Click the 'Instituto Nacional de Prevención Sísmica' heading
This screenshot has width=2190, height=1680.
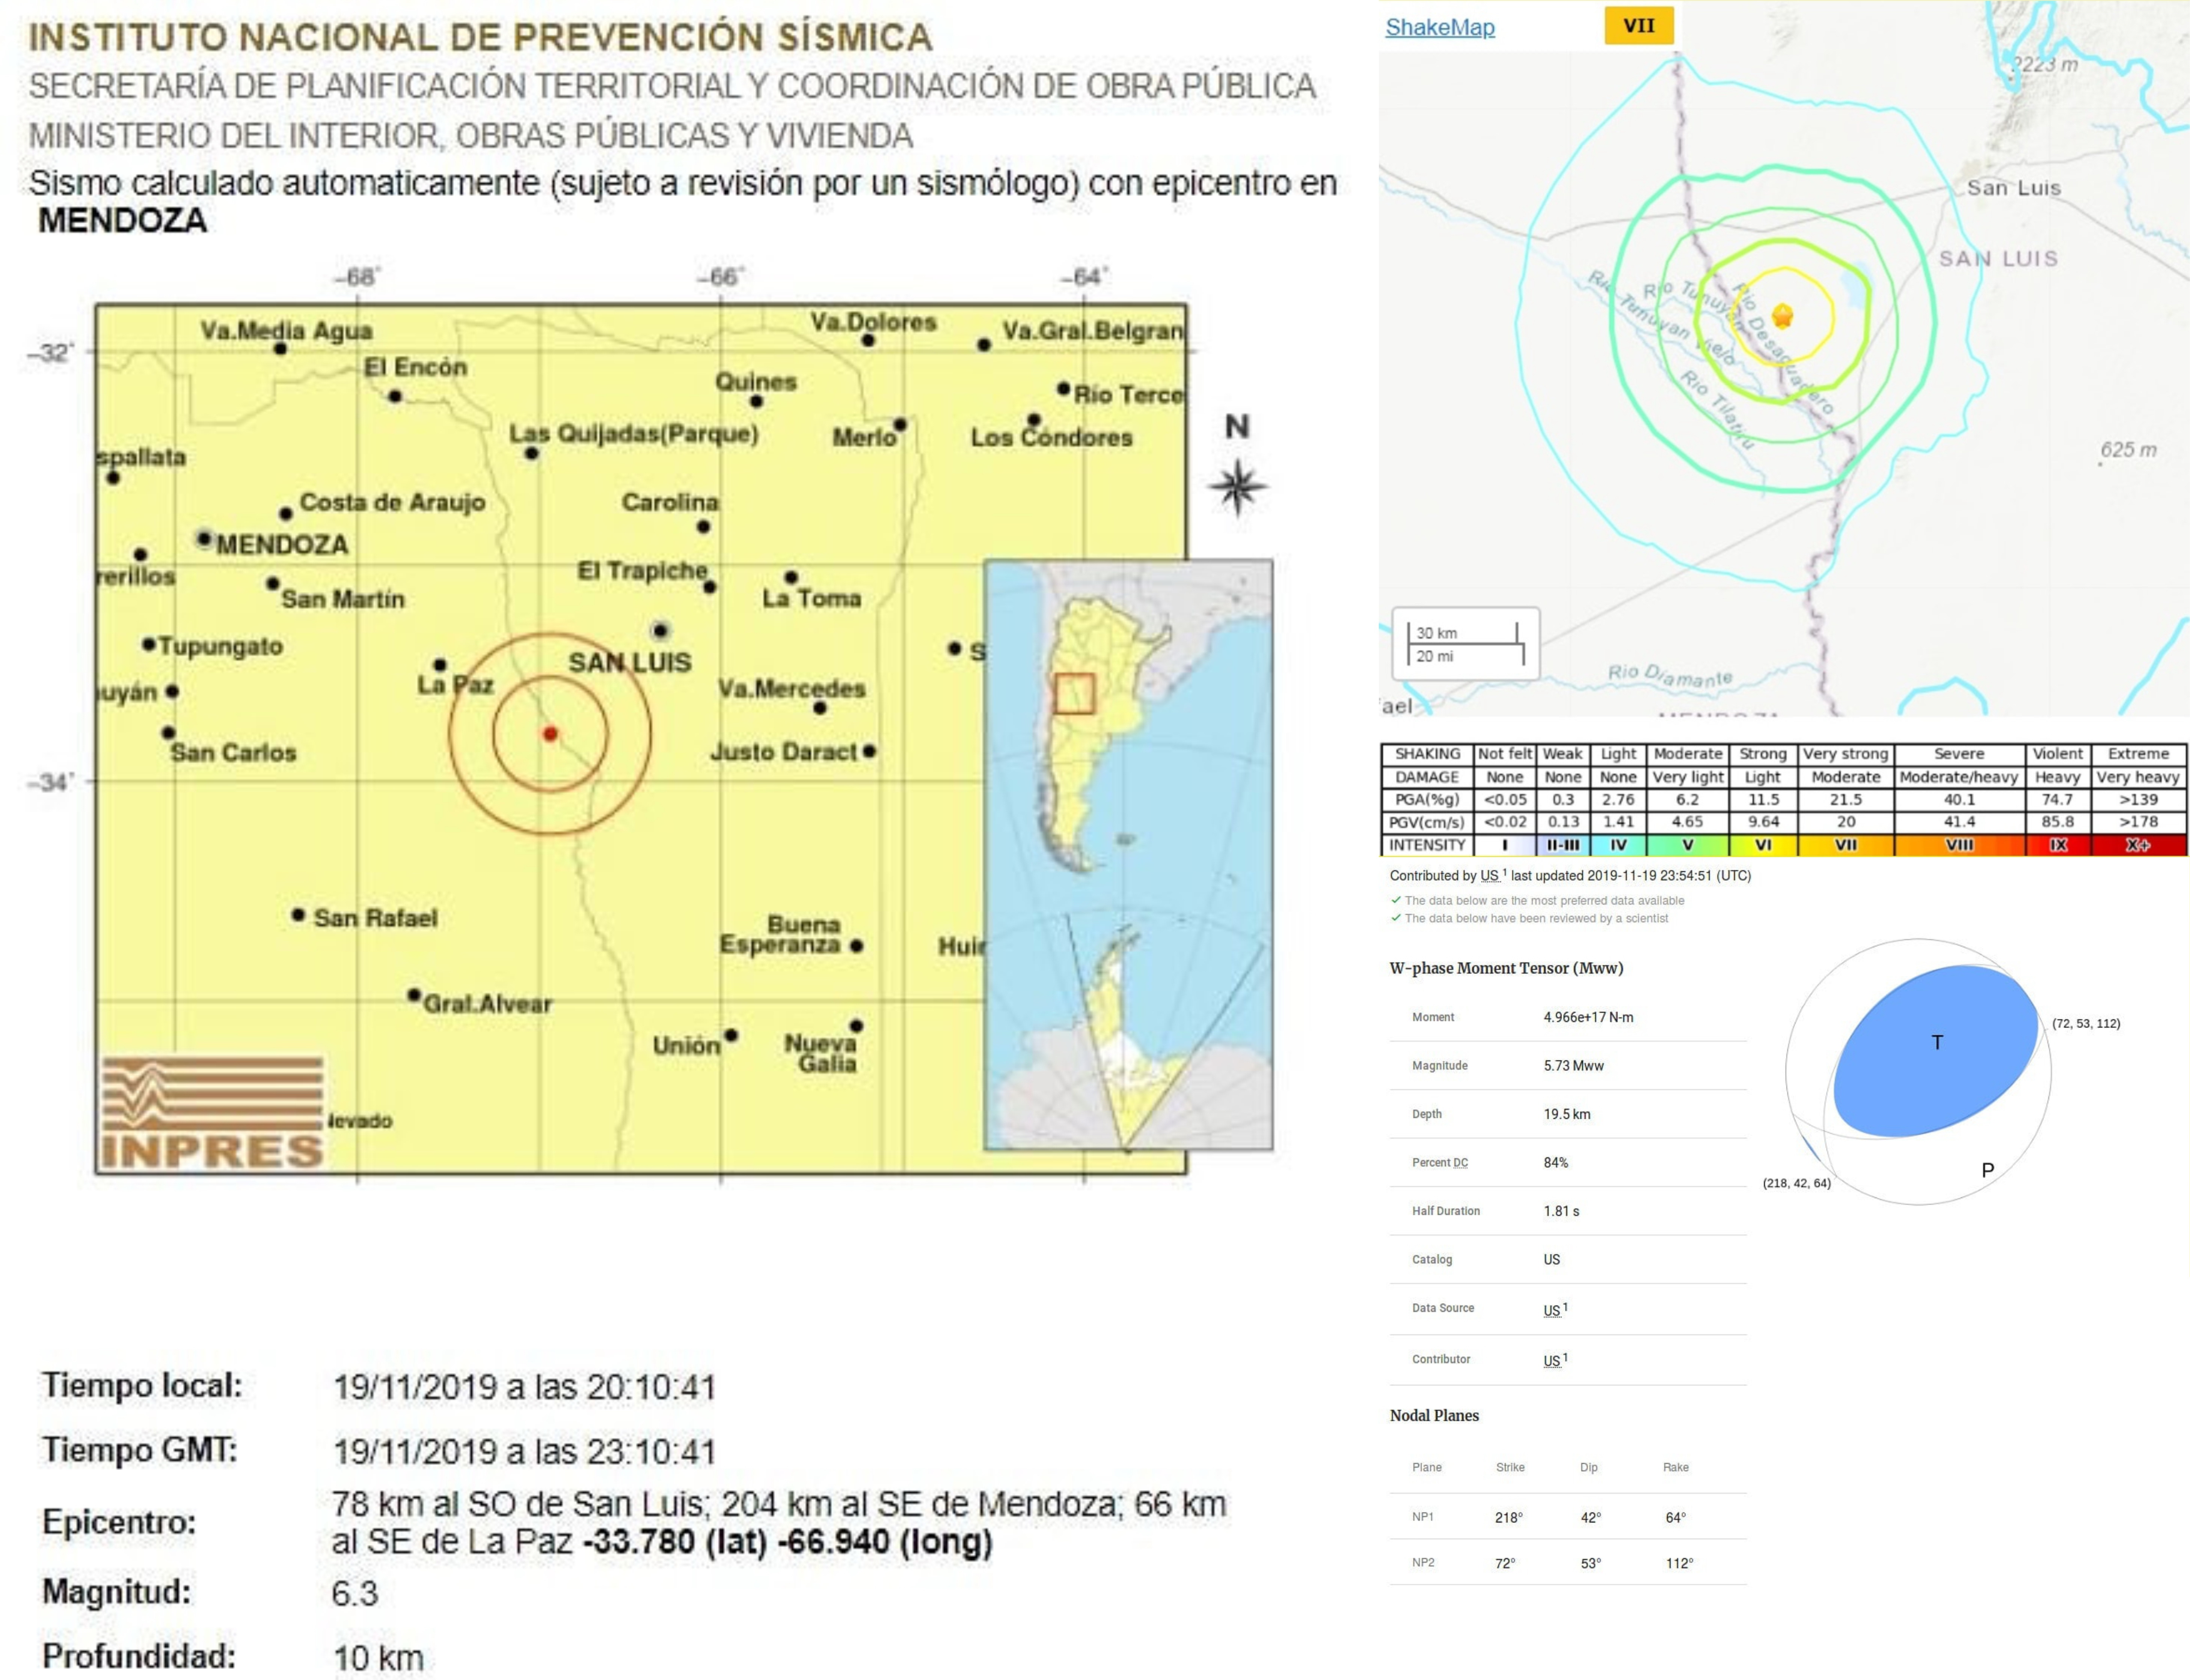[x=480, y=37]
